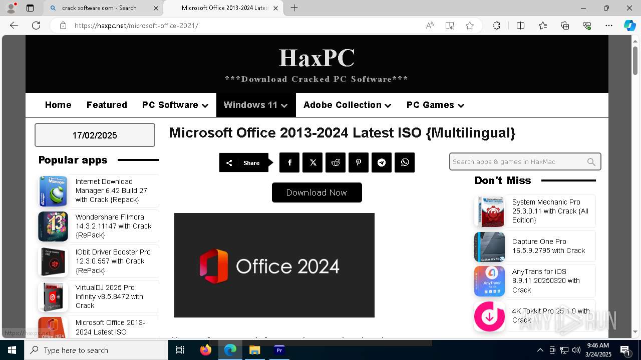The width and height of the screenshot is (641, 360).
Task: Open AnyTrans for iOS article
Action: [x=546, y=281]
